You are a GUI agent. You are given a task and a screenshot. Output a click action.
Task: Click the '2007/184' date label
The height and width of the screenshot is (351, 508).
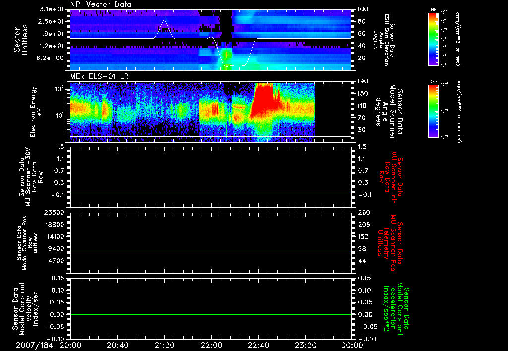(x=34, y=346)
